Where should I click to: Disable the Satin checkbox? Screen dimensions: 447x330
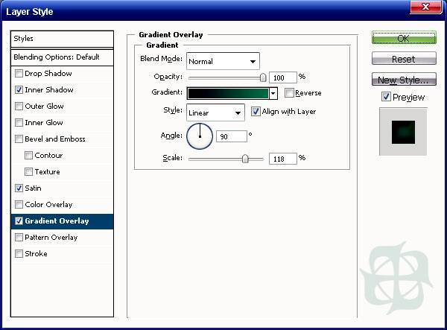19,188
